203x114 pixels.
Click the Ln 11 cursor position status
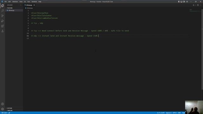click(161, 113)
